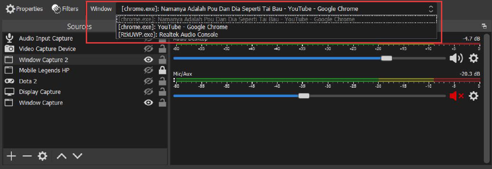Add a new source with plus button
The image size is (492, 169).
coord(11,156)
